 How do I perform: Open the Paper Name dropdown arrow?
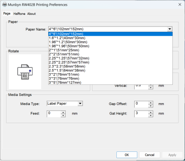pos(170,29)
